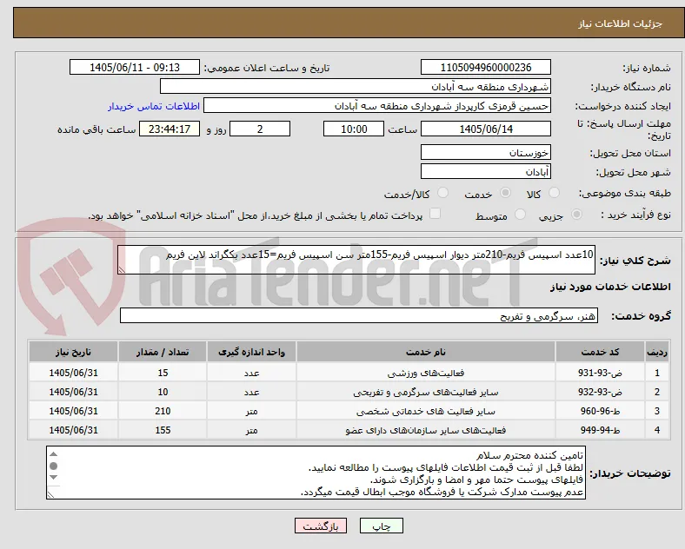Viewport: 685px width, 549px height.
Task: Click فعالیت‌های سایر سازمان‌های دارای عضو row
Action: pos(425,430)
